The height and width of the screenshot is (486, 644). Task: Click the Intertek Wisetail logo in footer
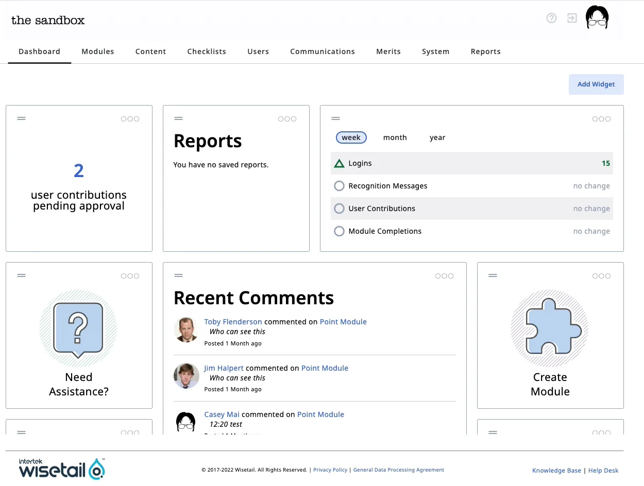(62, 468)
